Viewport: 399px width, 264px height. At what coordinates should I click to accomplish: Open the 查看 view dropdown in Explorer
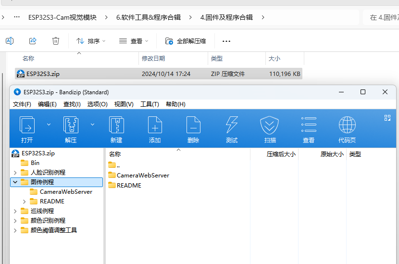134,41
